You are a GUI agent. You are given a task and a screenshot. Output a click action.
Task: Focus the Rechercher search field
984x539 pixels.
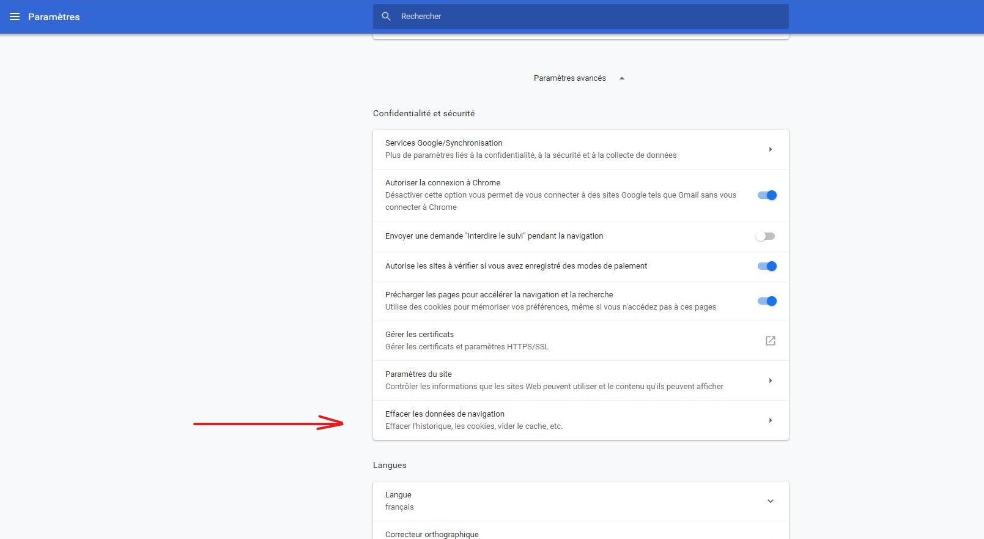pyautogui.click(x=580, y=17)
